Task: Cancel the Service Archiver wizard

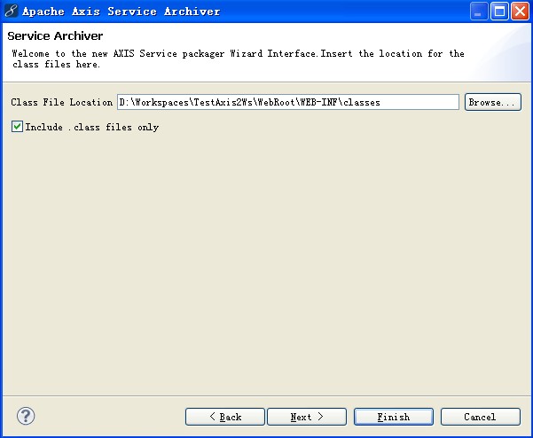Action: 481,417
